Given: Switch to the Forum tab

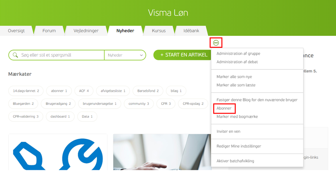Looking at the screenshot, I should 49,31.
